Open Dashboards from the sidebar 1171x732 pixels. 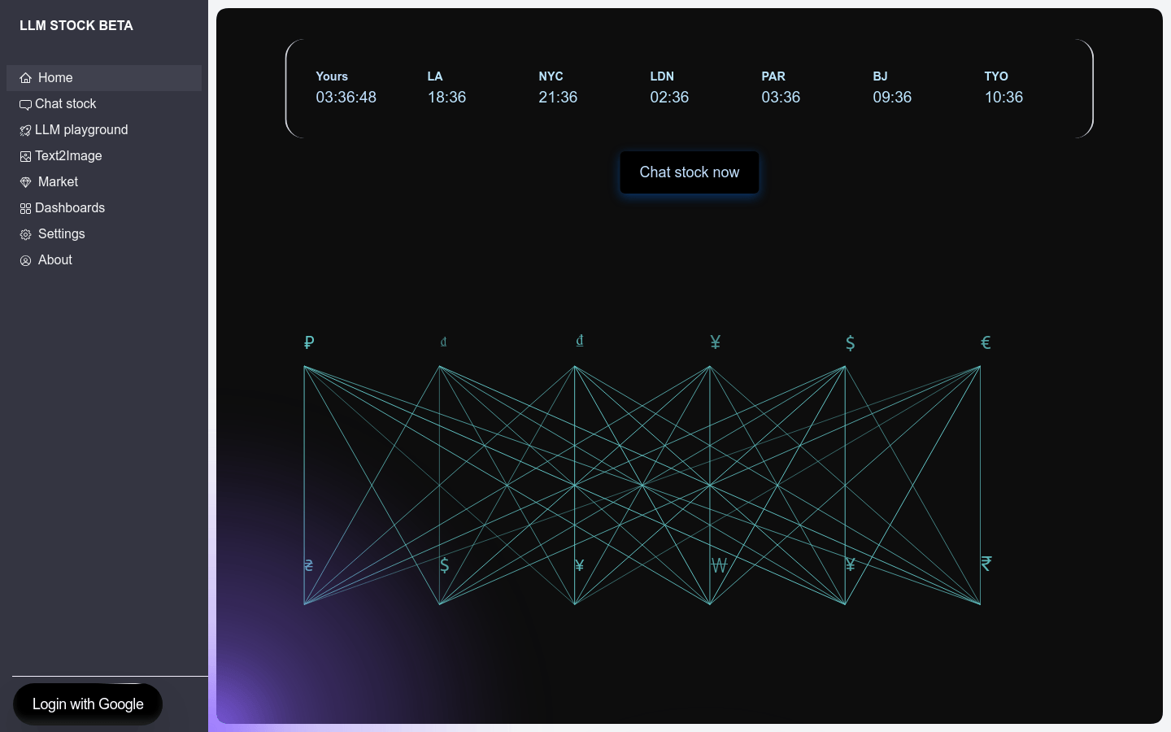104,208
